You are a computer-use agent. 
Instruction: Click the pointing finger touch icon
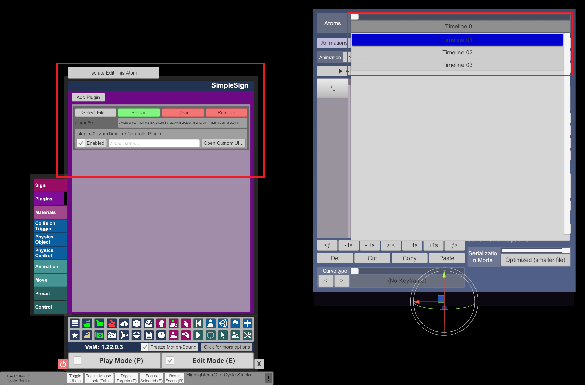click(186, 323)
